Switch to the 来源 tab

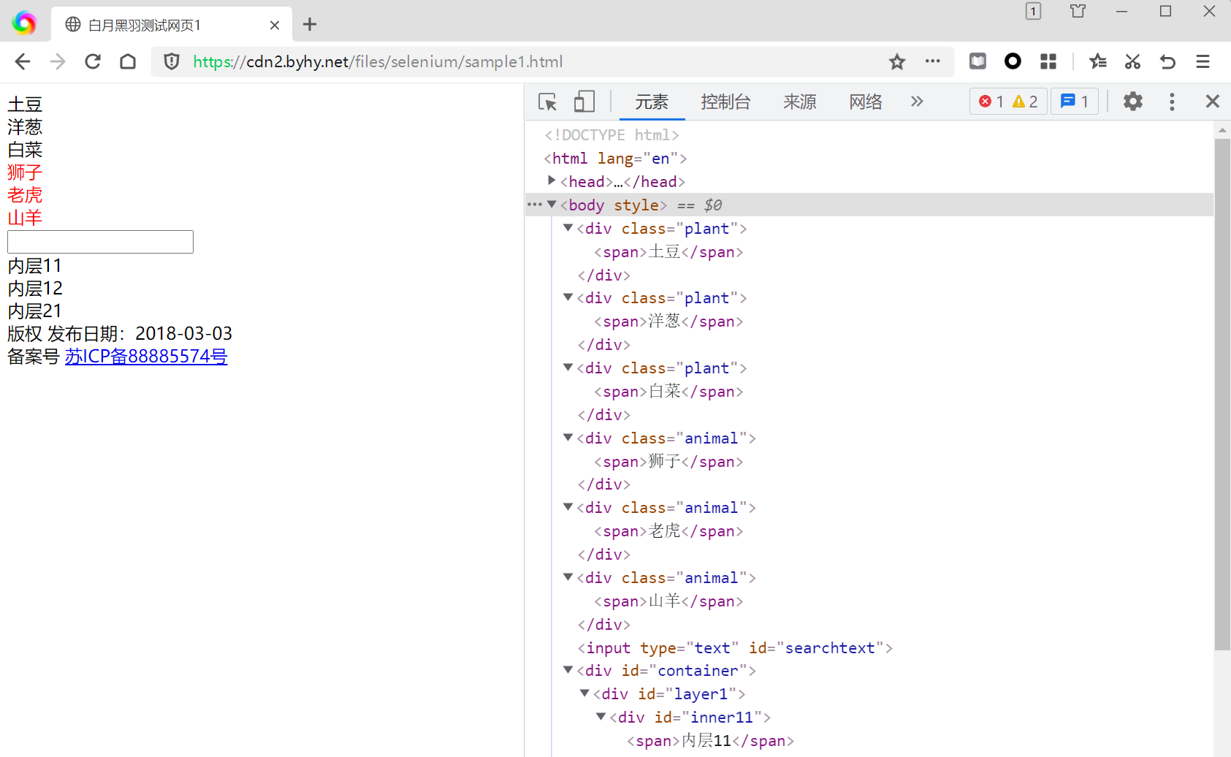pyautogui.click(x=800, y=102)
